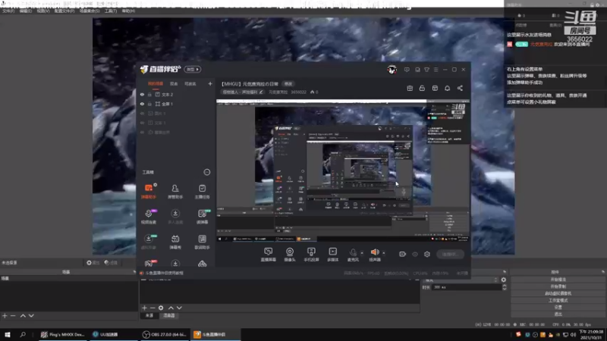Click the mode switch pill beside 直播伴侣 logo
Image resolution: width=607 pixels, height=341 pixels.
(193, 69)
